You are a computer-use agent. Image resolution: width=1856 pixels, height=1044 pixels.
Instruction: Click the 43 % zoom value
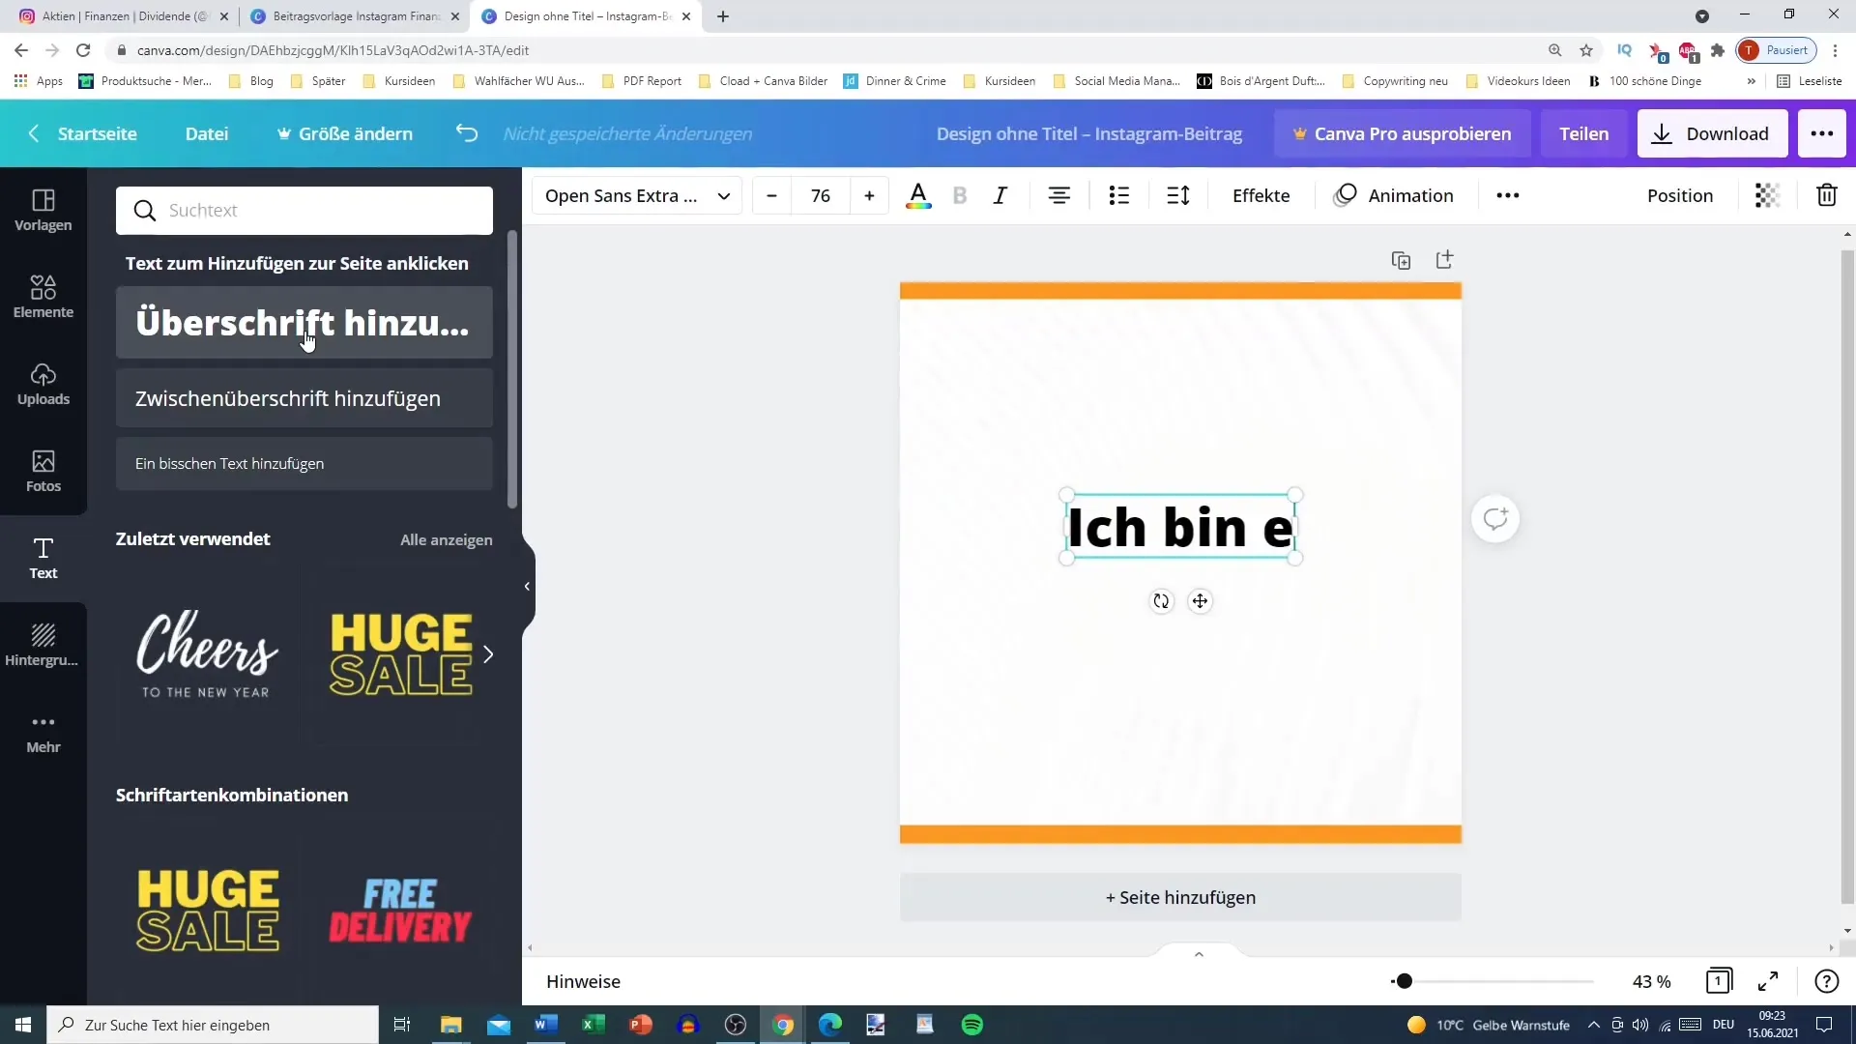[x=1651, y=981]
